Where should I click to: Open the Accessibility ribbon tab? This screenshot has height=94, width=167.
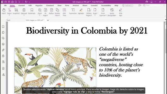coord(106,5)
